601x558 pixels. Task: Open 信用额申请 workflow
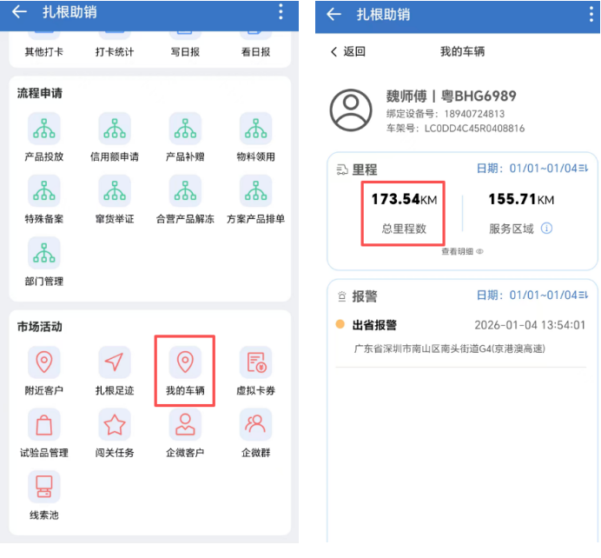(114, 129)
